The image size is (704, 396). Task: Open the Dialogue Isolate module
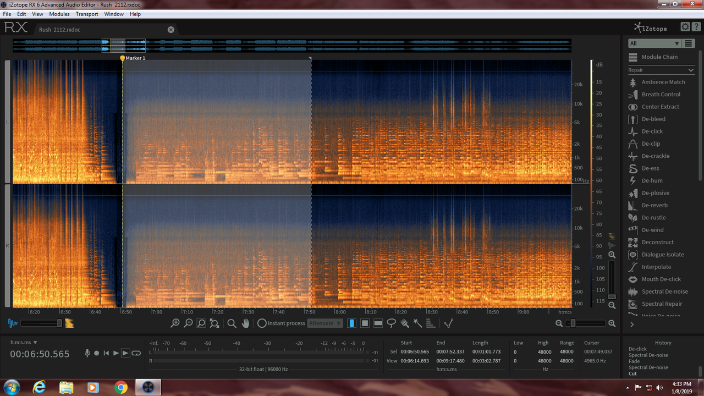tap(663, 255)
